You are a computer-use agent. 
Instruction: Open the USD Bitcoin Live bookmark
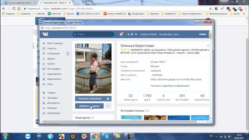click(89, 14)
